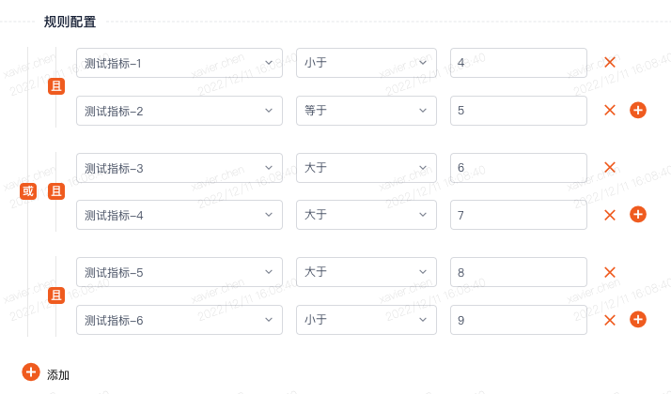
Task: Focus the value field containing 7
Action: pos(518,215)
